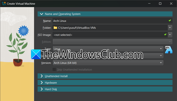Click the Arch Linux x64 OS logo icon
177x101 pixels.
pyautogui.click(x=169, y=49)
